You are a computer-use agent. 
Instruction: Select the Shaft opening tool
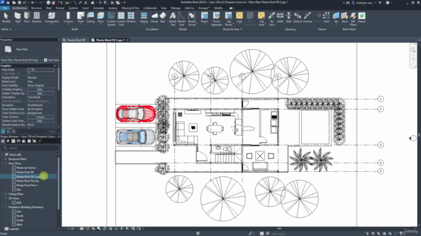click(x=280, y=18)
